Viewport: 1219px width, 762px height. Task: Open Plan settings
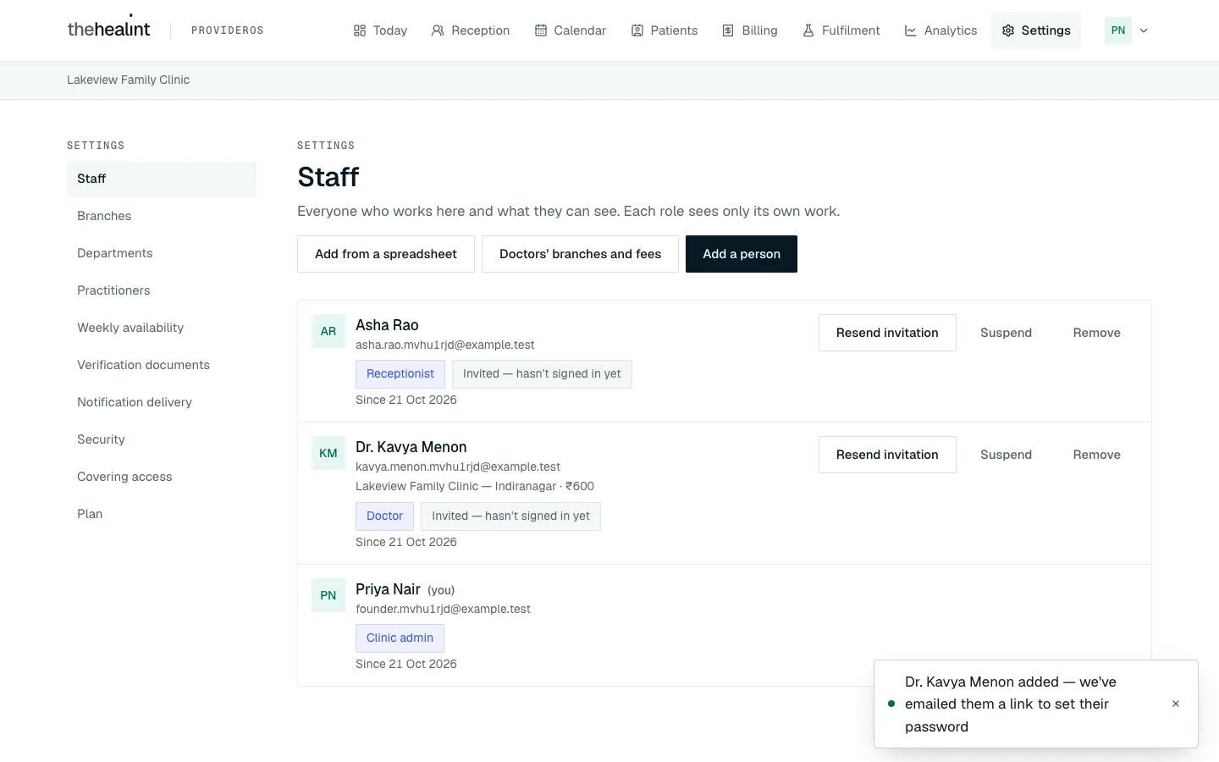pos(162,514)
